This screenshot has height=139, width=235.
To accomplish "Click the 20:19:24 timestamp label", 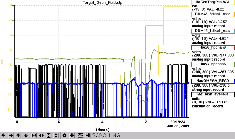I will click(x=178, y=122).
